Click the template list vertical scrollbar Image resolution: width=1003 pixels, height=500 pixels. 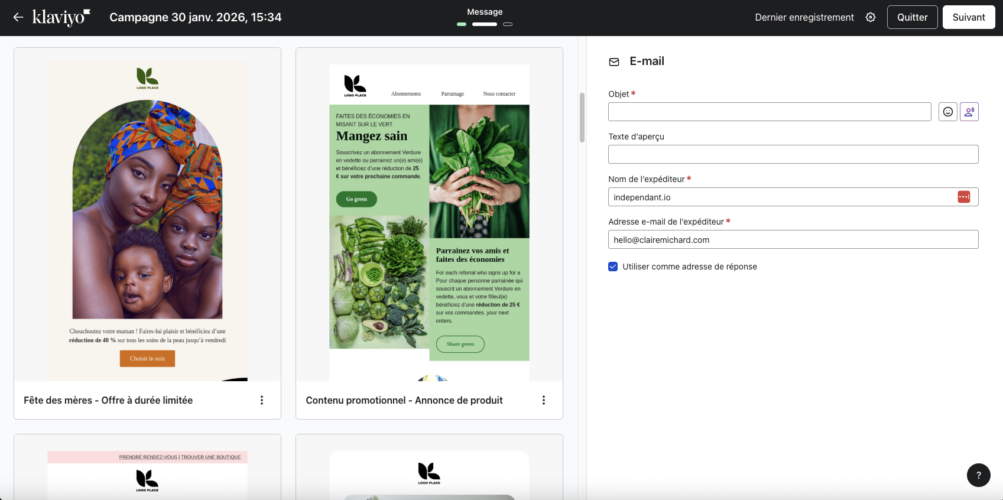tap(582, 118)
